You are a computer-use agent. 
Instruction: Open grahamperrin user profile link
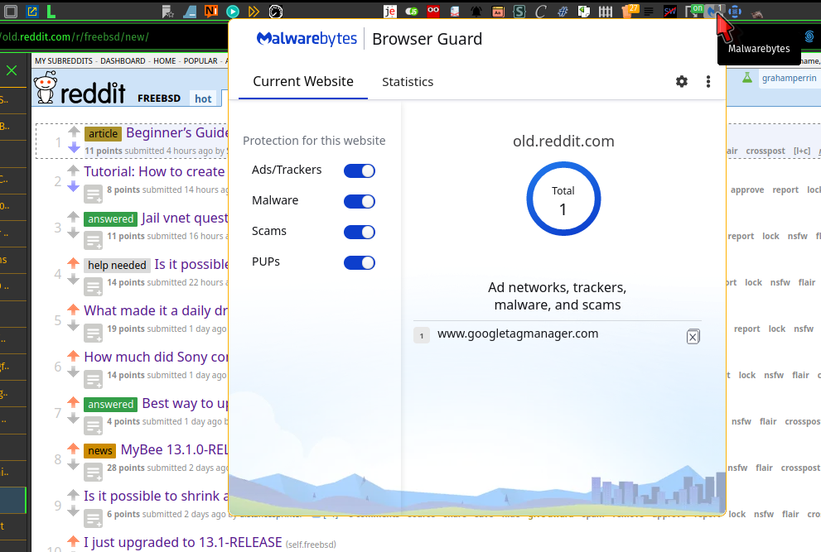(x=789, y=78)
